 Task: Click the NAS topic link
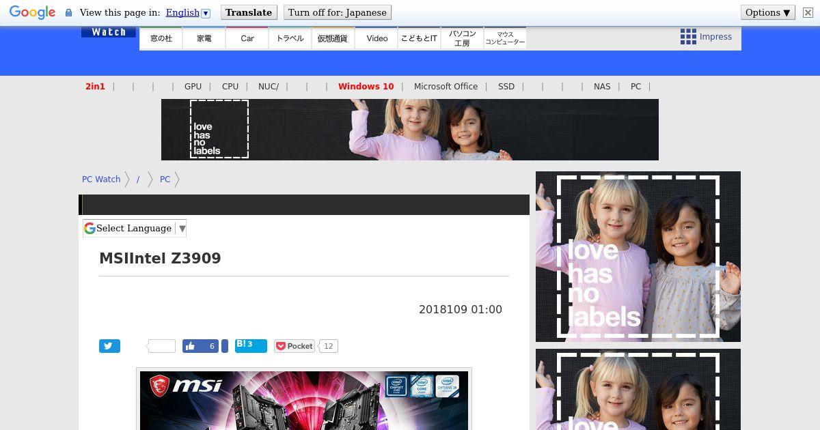click(602, 87)
